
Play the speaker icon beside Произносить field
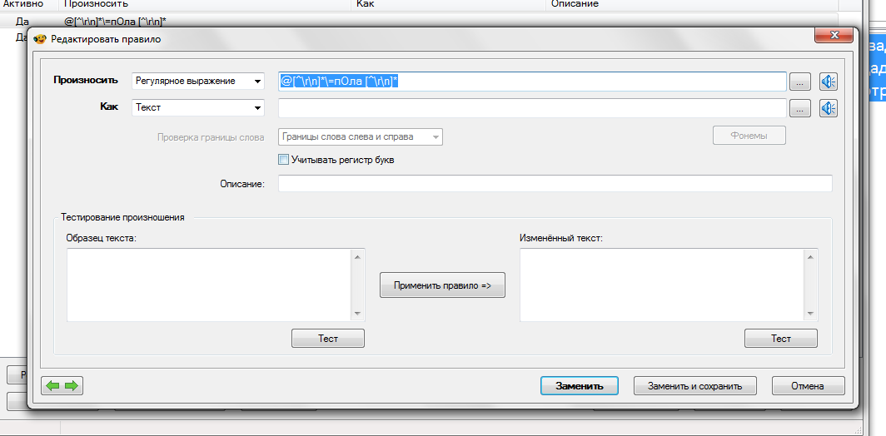tap(828, 82)
